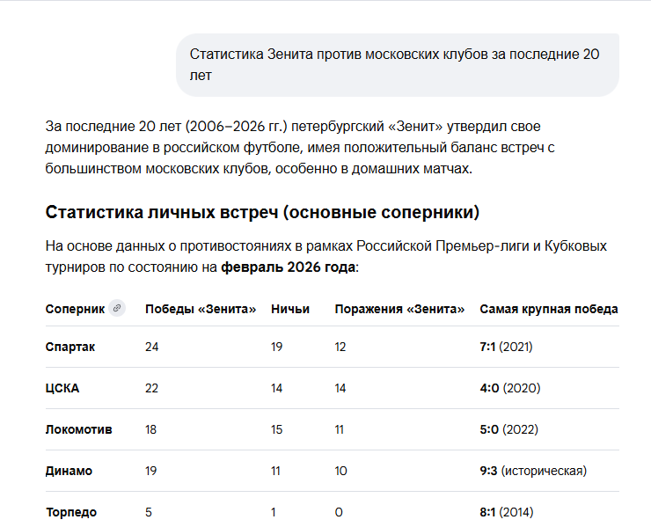Select the column header Самая крупная победа
The height and width of the screenshot is (527, 651).
click(549, 309)
